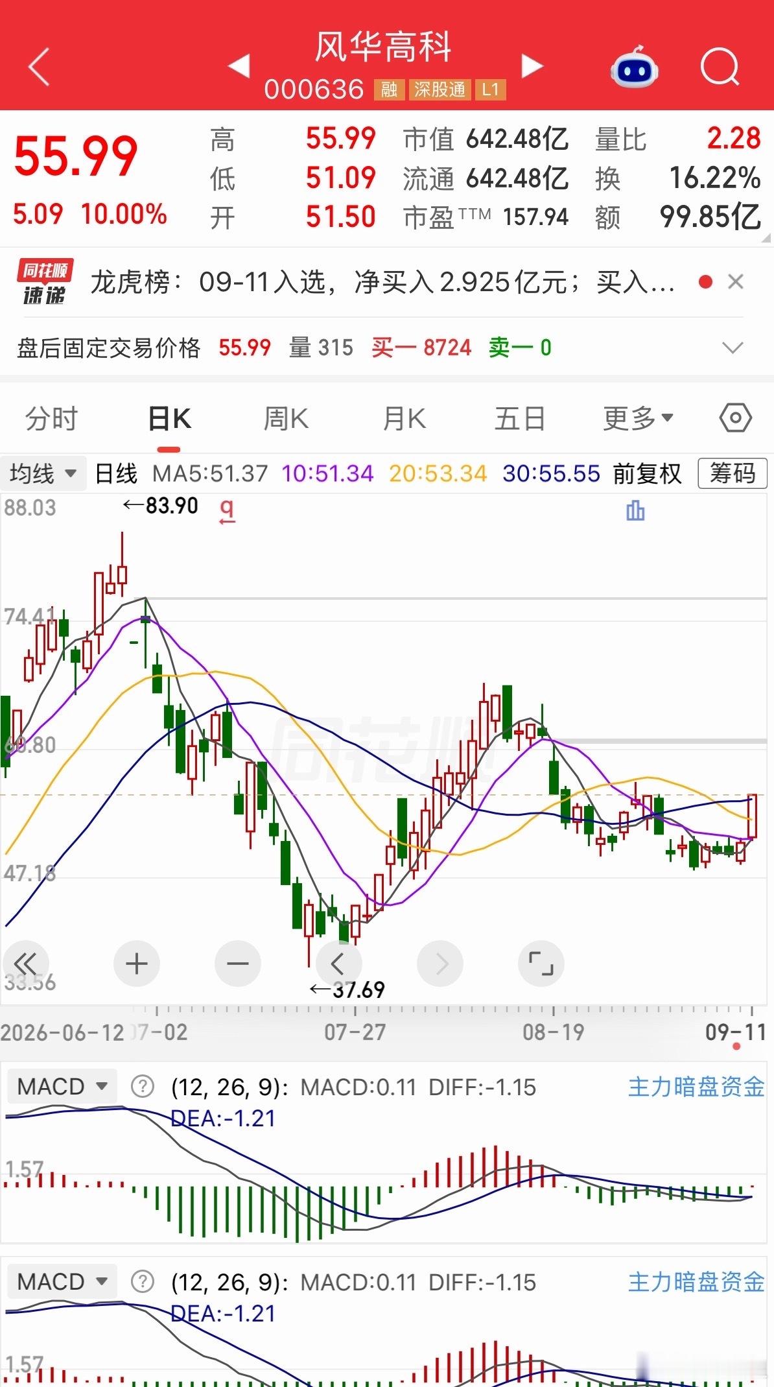Viewport: 774px width, 1387px height.
Task: Click stock title 风华高科
Action: (x=383, y=47)
